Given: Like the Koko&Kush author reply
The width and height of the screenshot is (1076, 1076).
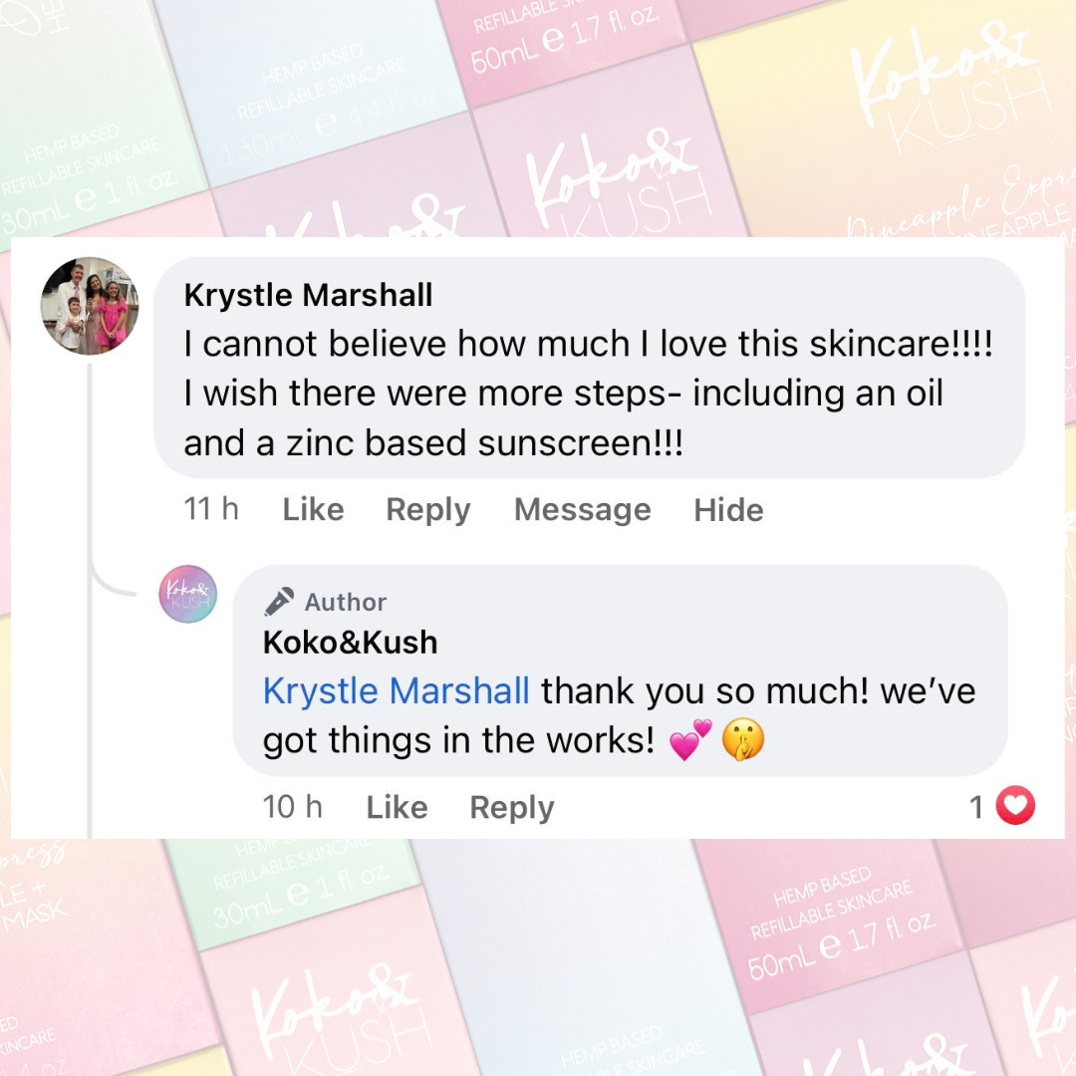Looking at the screenshot, I should click(x=397, y=808).
